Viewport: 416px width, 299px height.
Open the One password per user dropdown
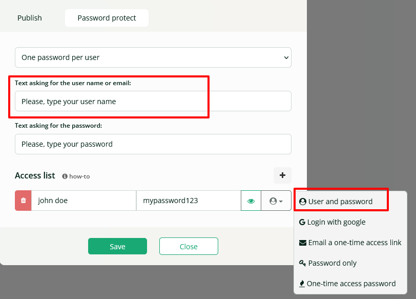[152, 57]
